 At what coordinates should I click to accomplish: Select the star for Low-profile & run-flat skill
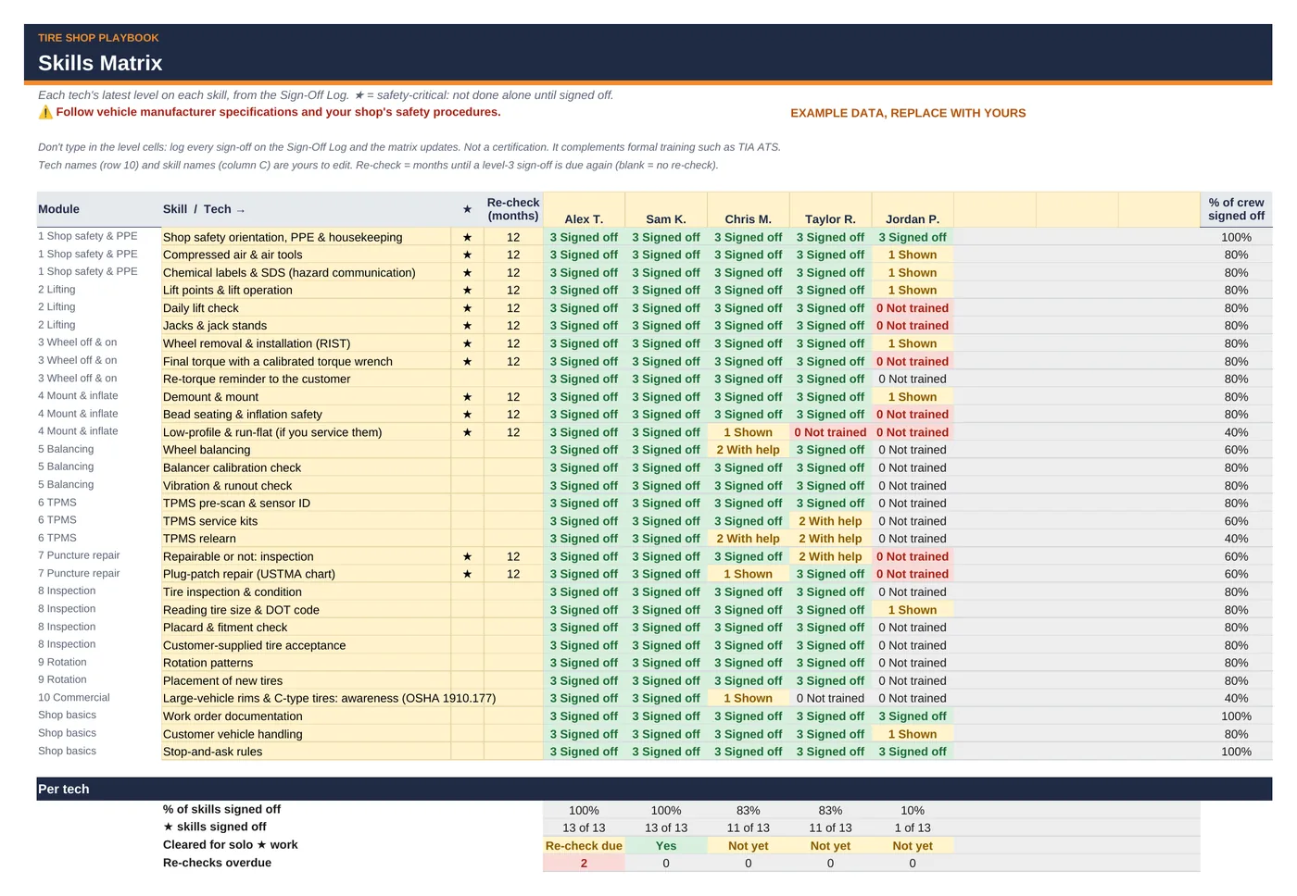(x=467, y=432)
